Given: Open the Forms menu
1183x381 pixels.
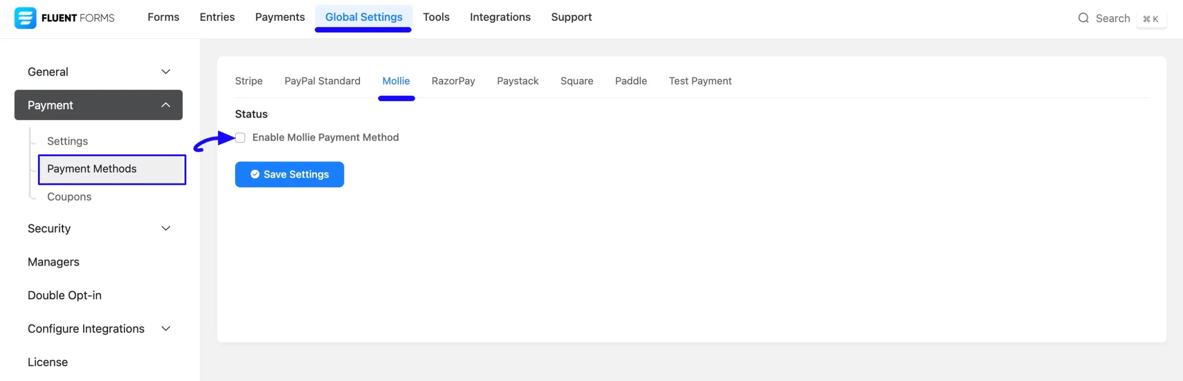Looking at the screenshot, I should click(163, 17).
